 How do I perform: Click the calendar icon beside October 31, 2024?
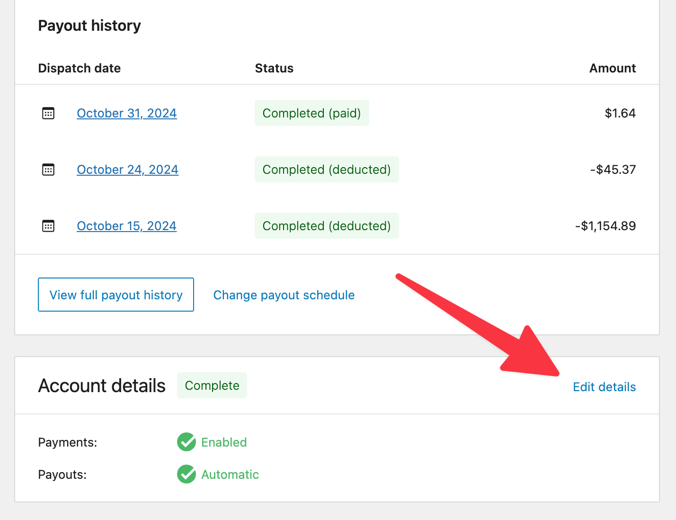[x=48, y=113]
